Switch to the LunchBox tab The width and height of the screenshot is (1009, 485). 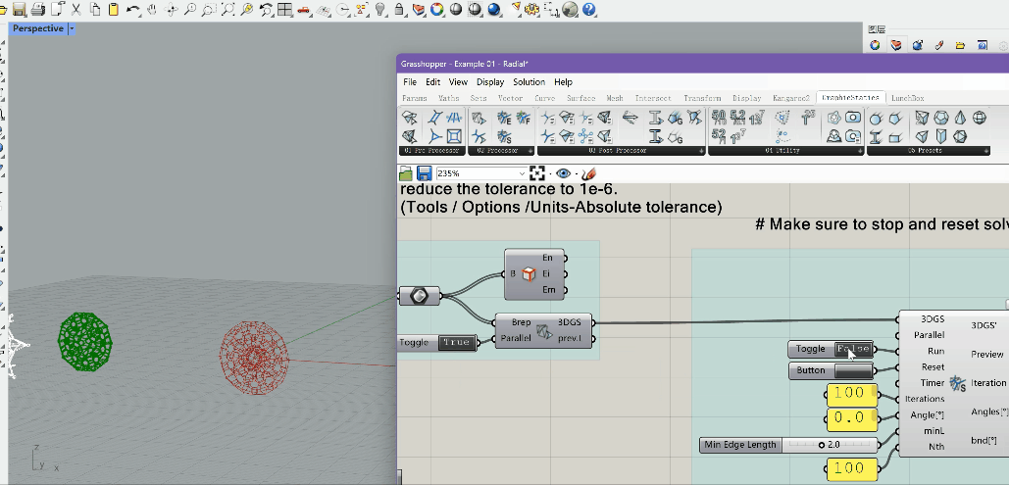(x=907, y=98)
